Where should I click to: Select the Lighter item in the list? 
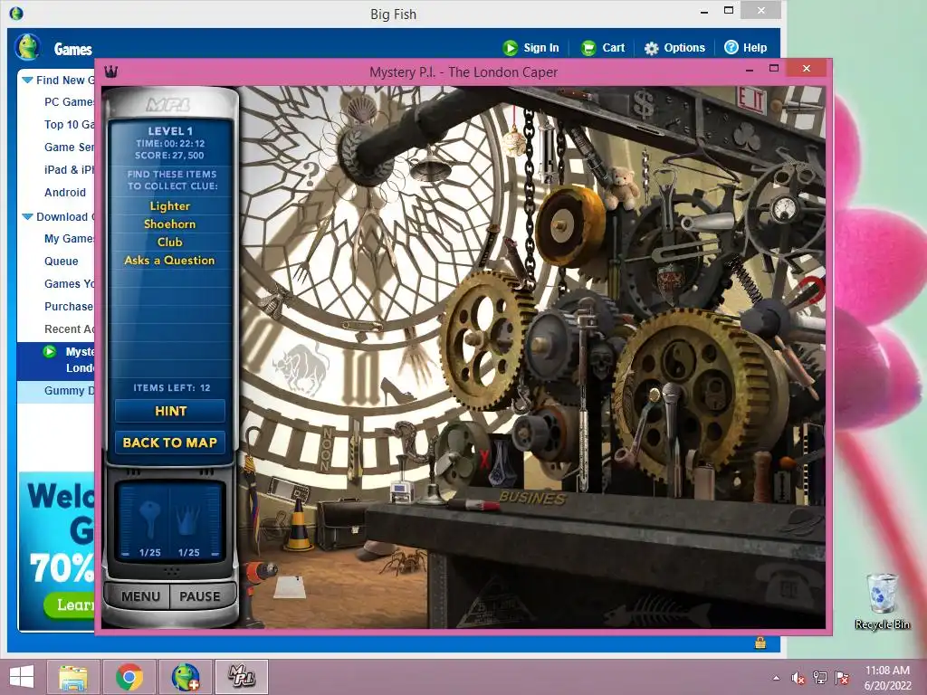169,205
